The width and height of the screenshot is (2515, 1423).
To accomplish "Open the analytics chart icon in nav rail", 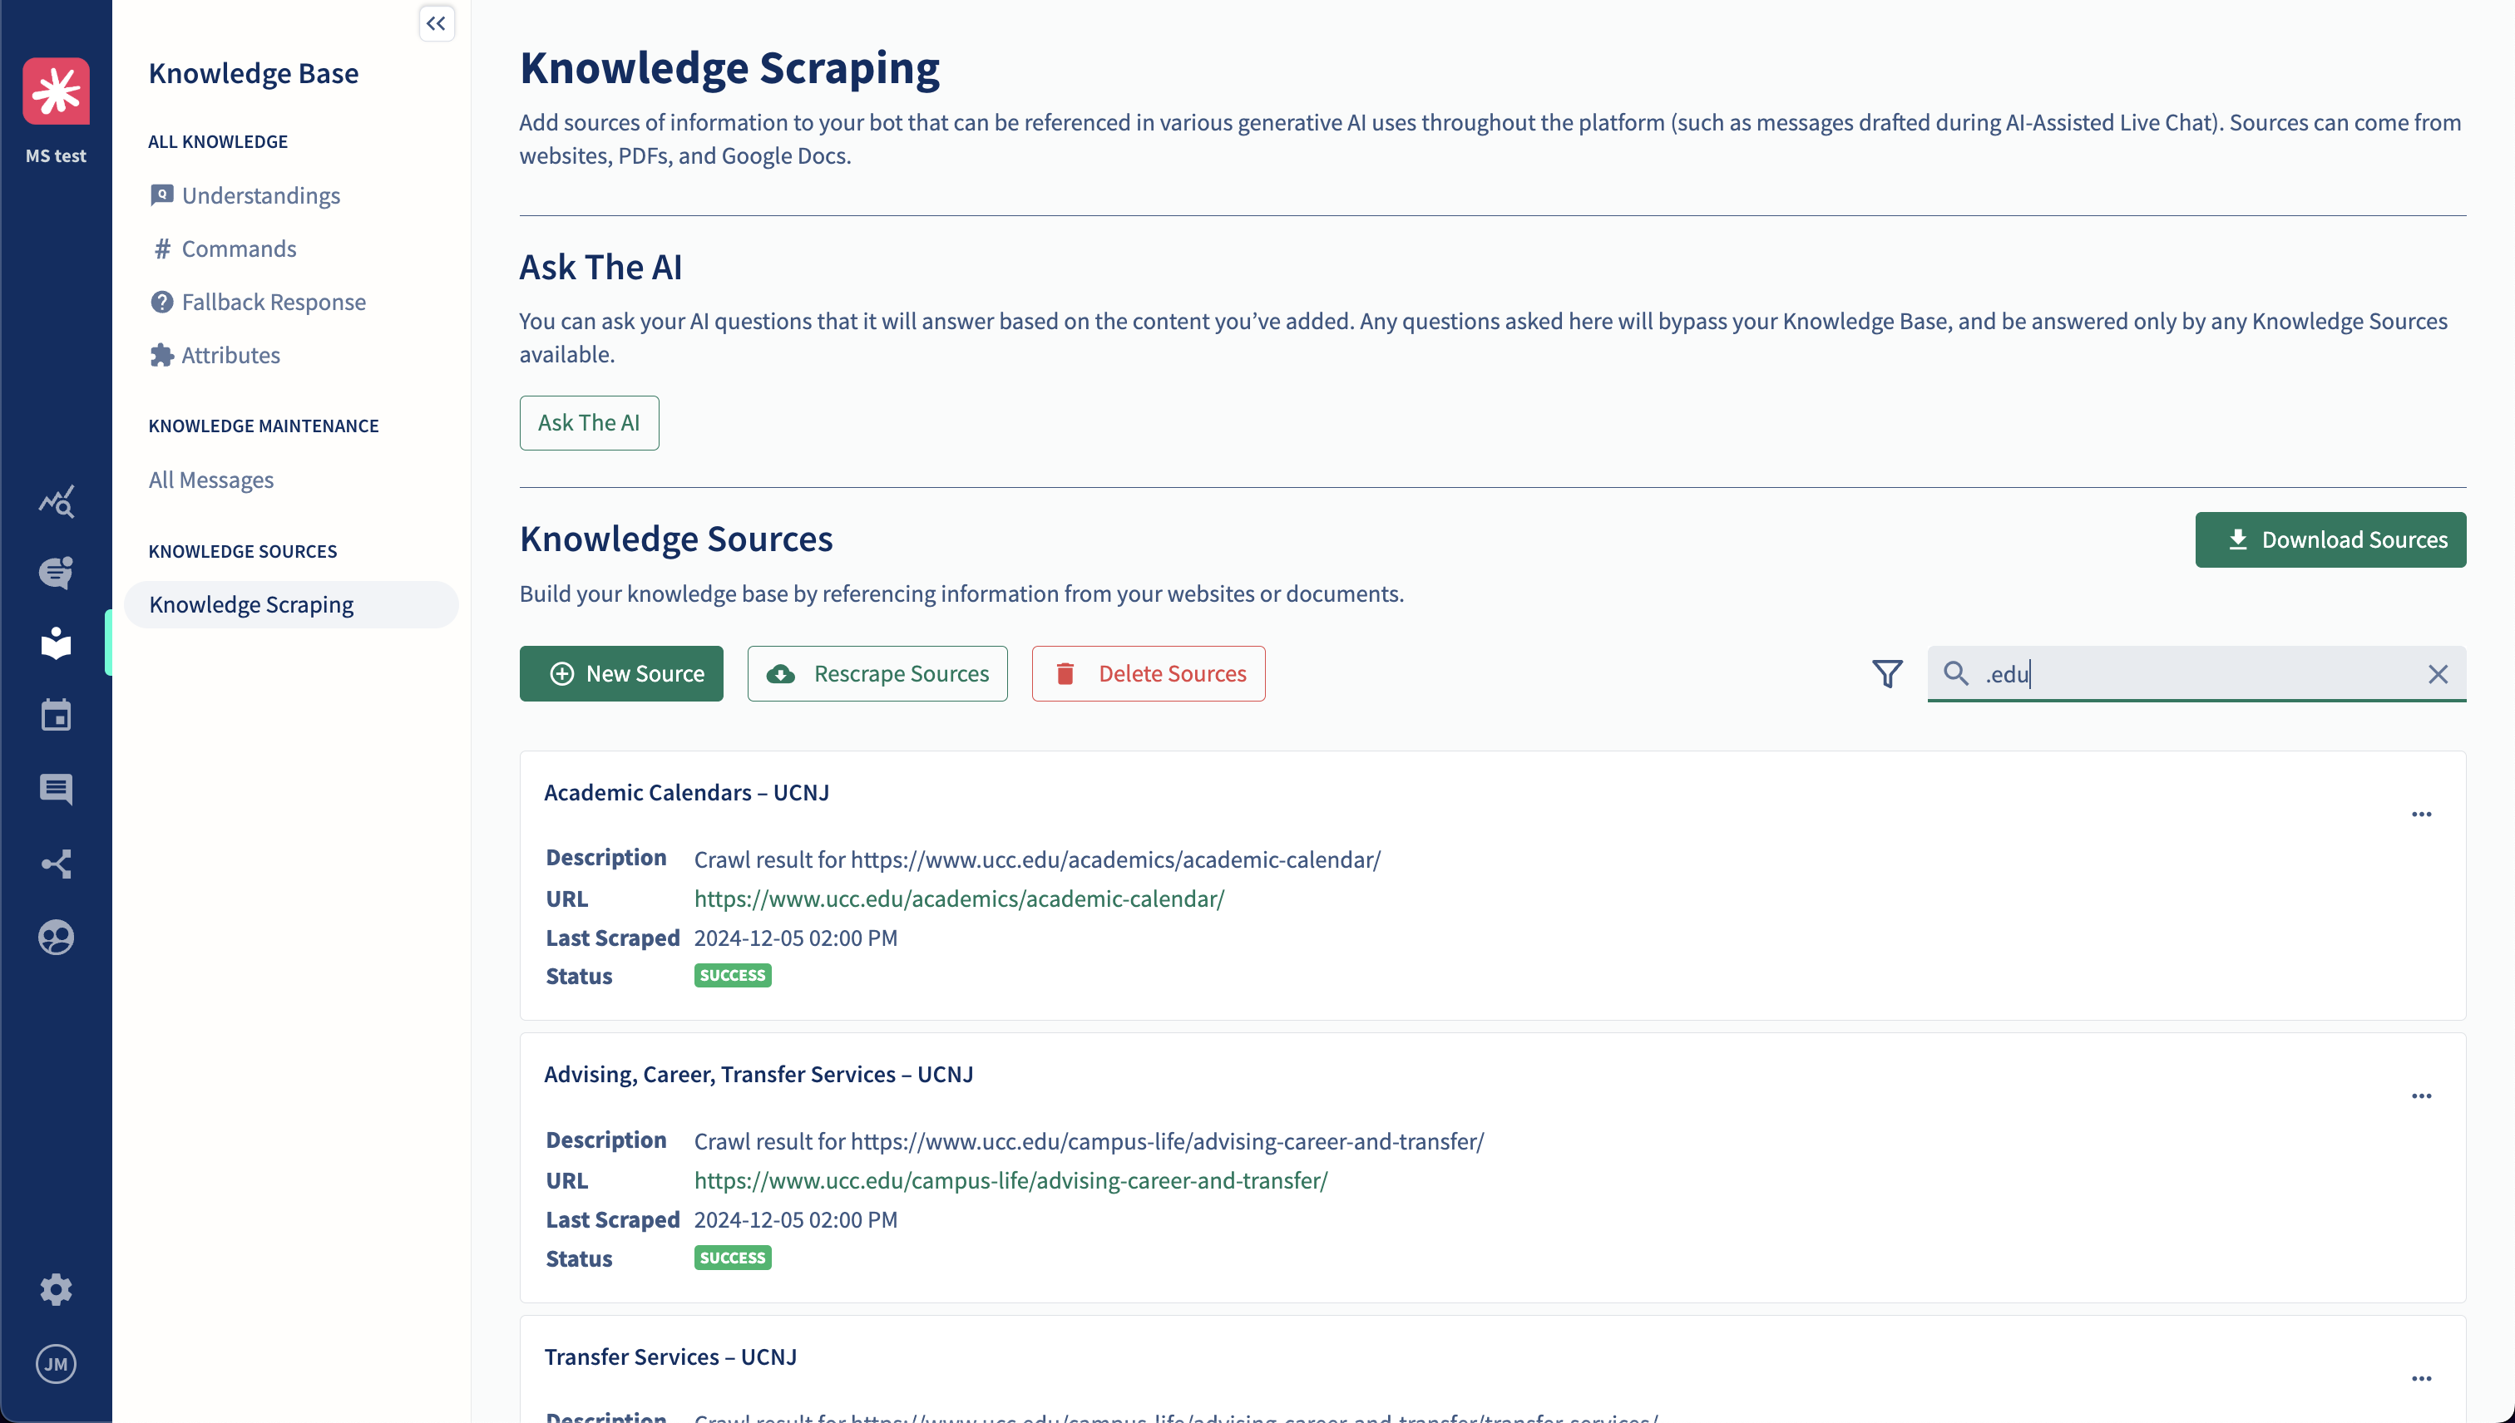I will pyautogui.click(x=56, y=501).
